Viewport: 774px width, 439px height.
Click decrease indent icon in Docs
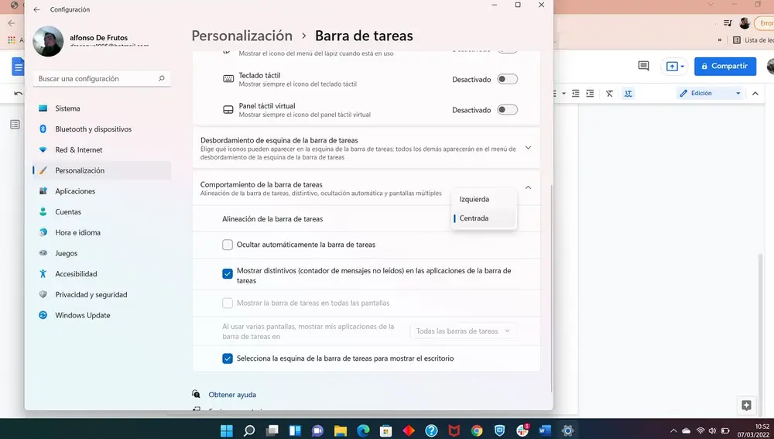[x=576, y=94]
